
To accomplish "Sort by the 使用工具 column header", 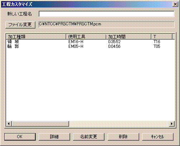I will click(86, 37).
